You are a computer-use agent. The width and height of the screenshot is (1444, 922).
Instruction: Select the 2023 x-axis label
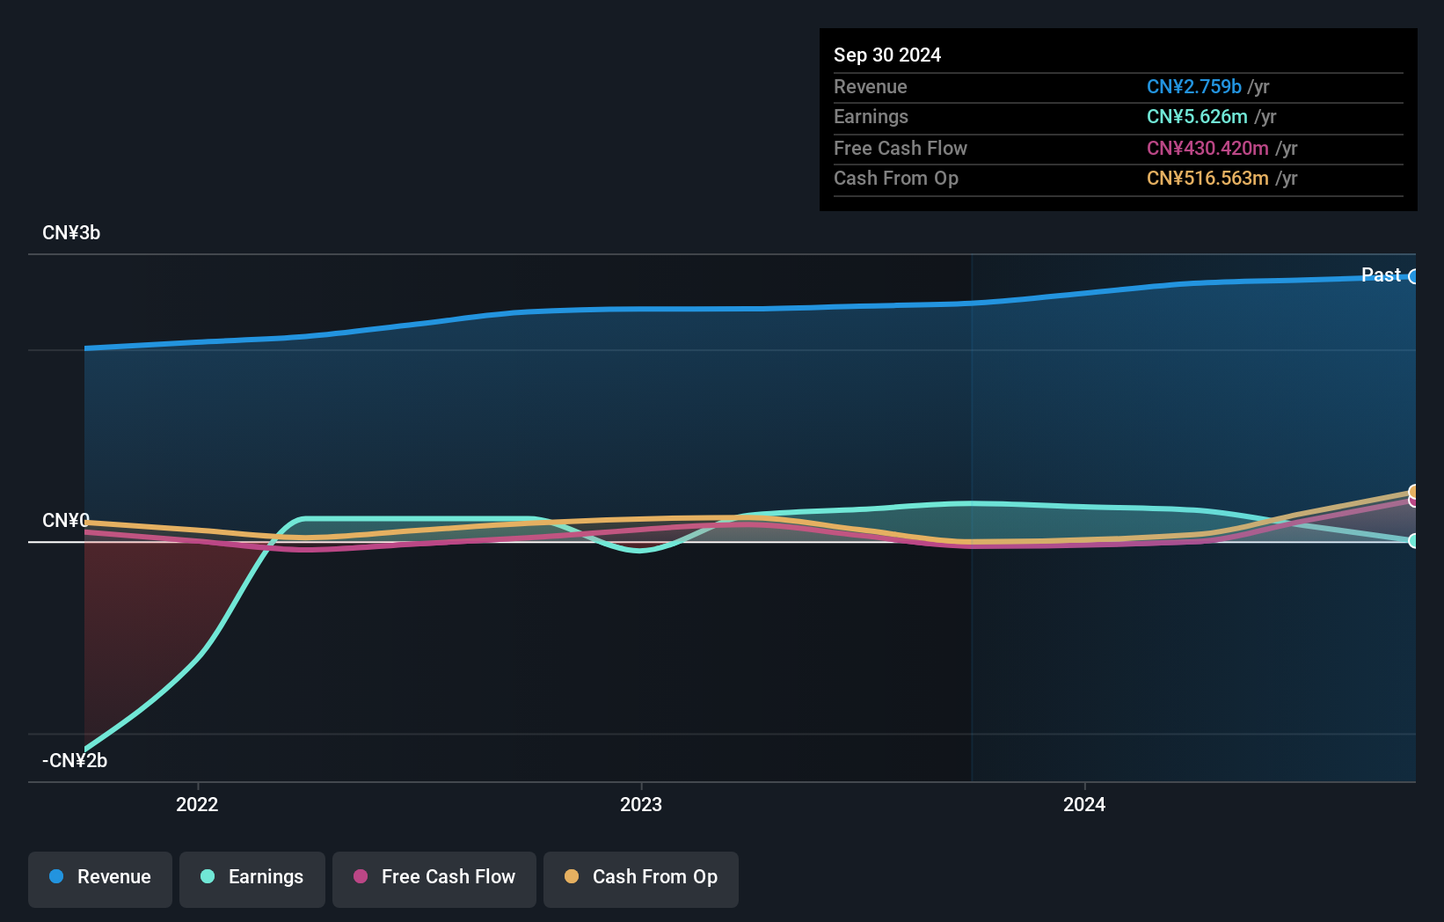[x=641, y=804]
